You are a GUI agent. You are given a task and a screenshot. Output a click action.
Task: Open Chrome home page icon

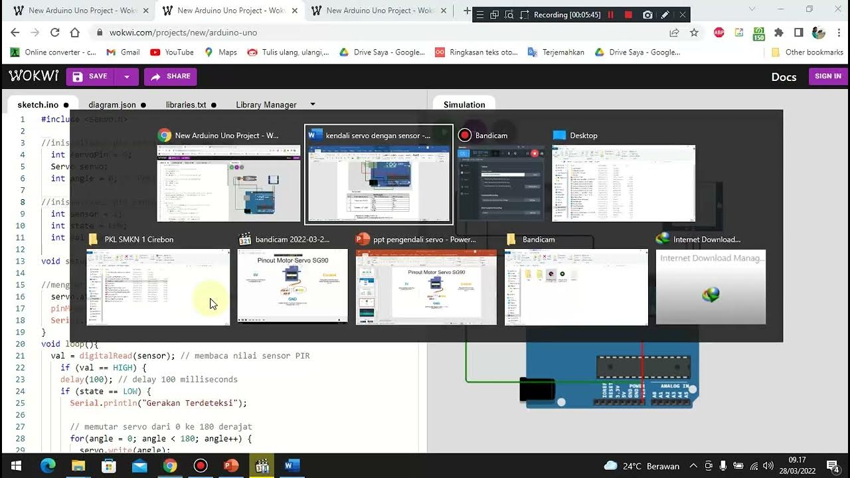[x=75, y=33]
